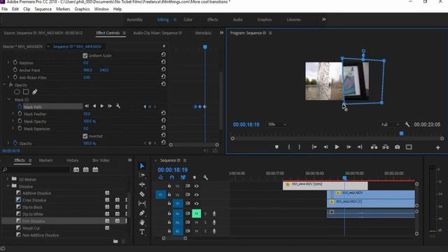
Task: Click timeline playhead at 18:19
Action: [x=344, y=178]
